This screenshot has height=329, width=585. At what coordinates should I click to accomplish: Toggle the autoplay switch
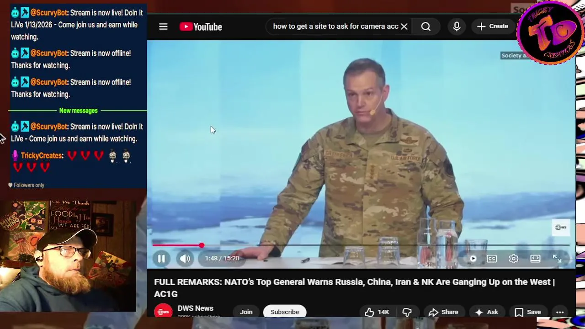473,259
